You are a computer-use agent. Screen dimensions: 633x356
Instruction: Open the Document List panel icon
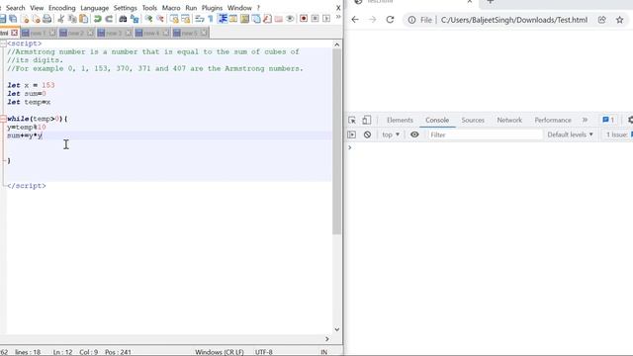[256, 19]
